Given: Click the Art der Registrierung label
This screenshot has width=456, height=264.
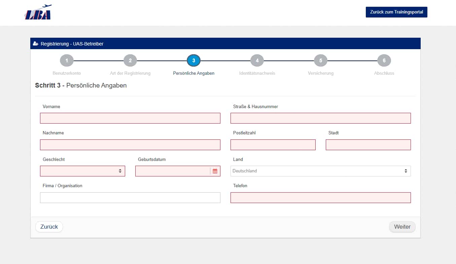Looking at the screenshot, I should (x=130, y=73).
